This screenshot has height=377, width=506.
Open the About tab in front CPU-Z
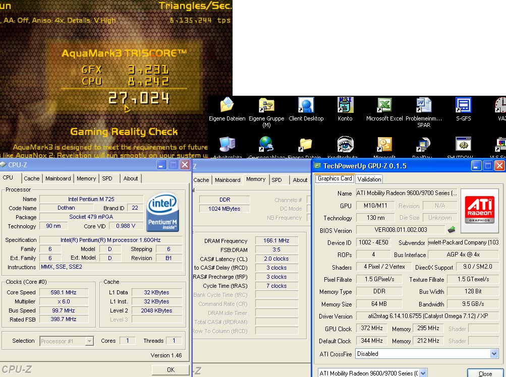click(130, 178)
